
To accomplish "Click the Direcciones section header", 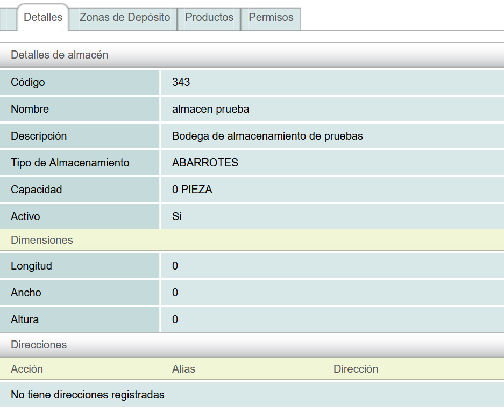I will (39, 345).
